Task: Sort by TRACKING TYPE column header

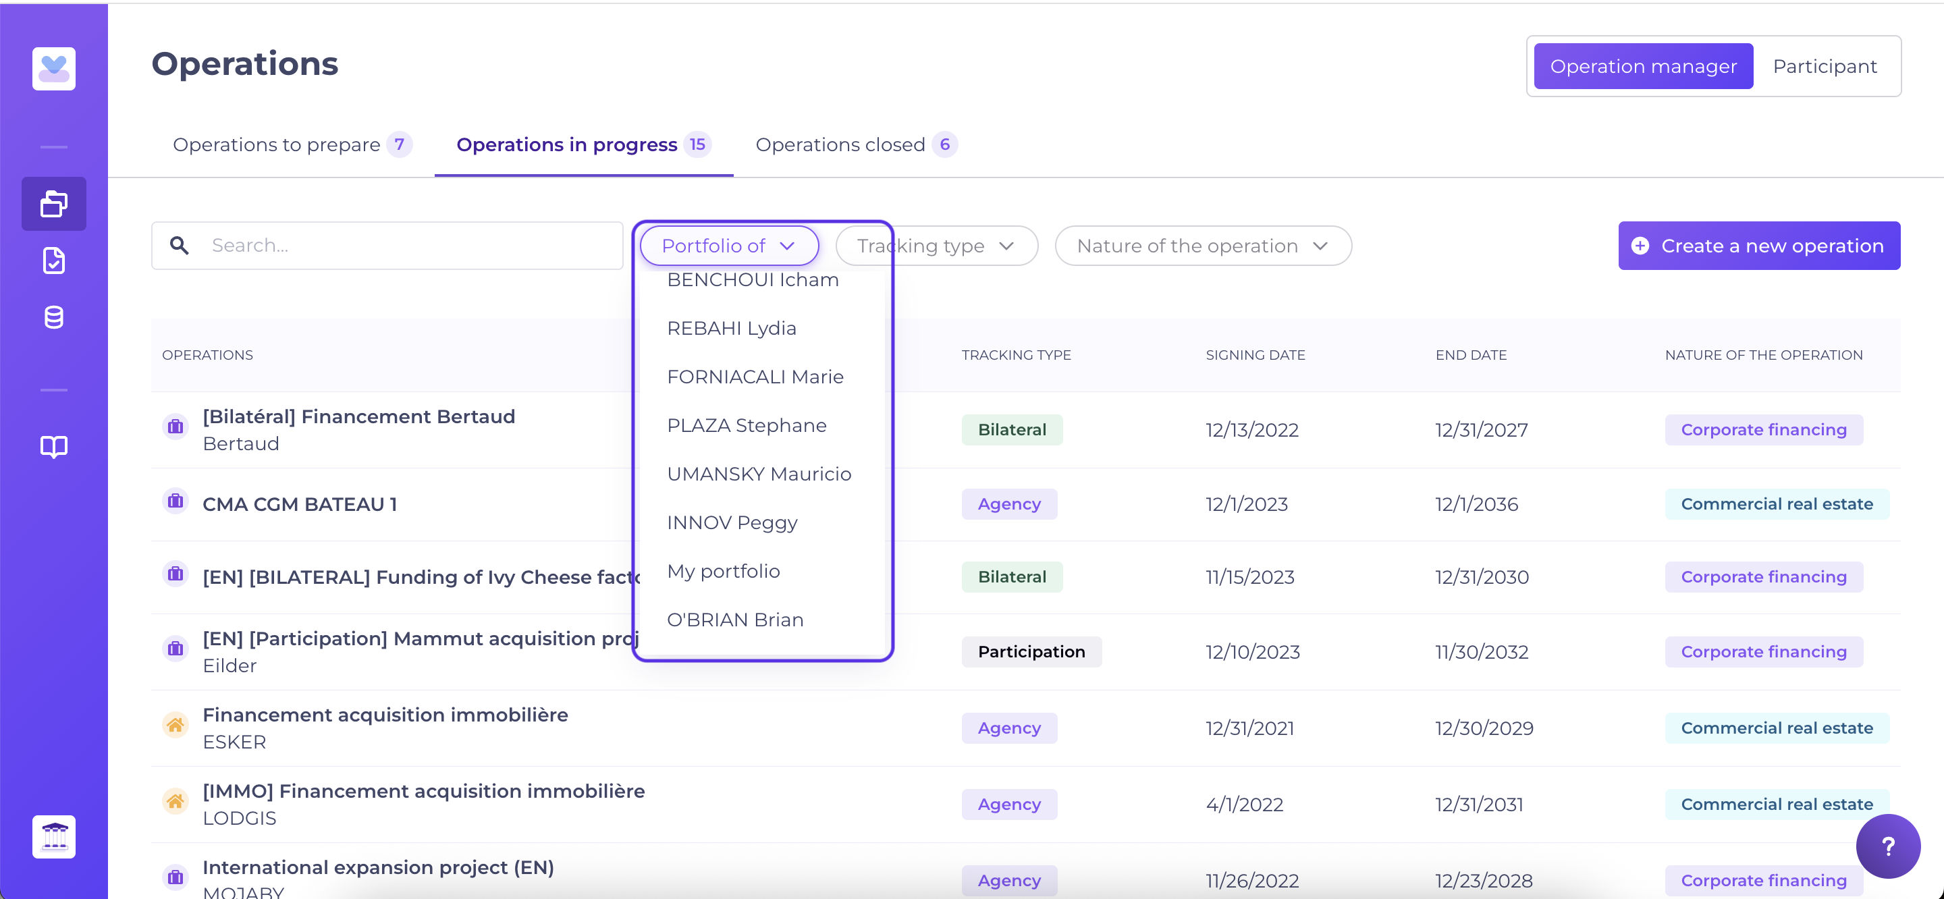Action: point(1016,355)
